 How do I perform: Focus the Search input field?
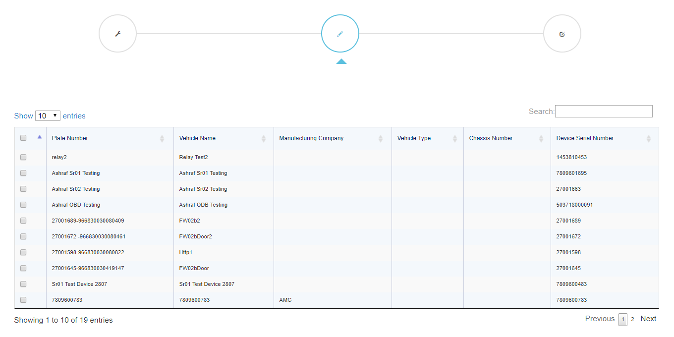tap(604, 111)
